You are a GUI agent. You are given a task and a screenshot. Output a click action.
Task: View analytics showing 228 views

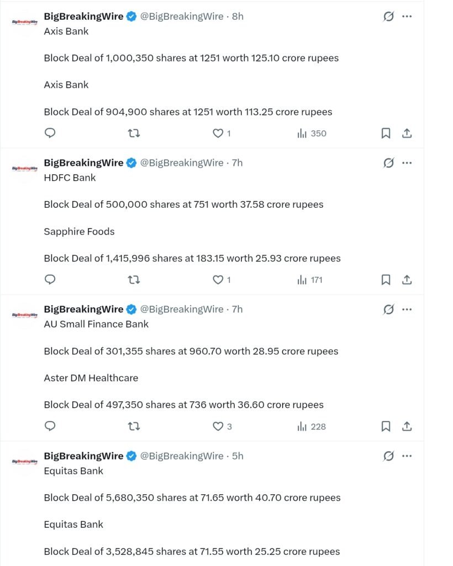click(312, 427)
